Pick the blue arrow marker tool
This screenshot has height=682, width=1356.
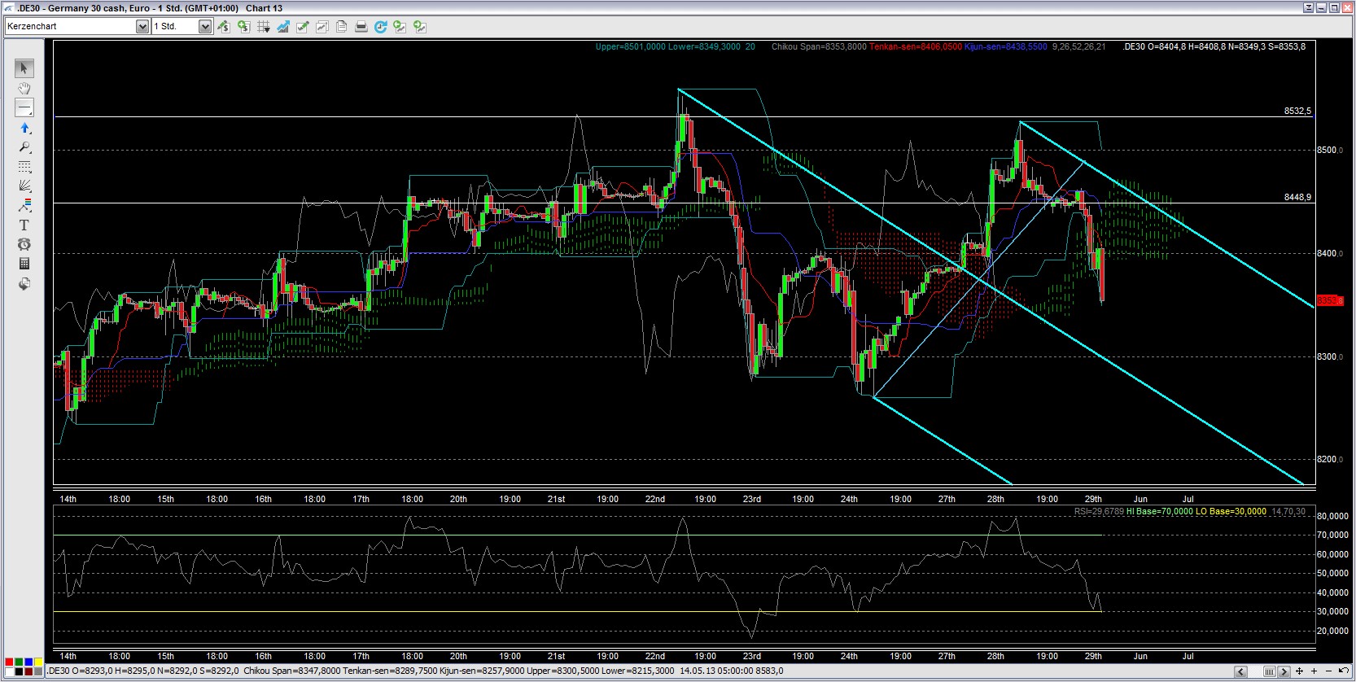pos(24,128)
